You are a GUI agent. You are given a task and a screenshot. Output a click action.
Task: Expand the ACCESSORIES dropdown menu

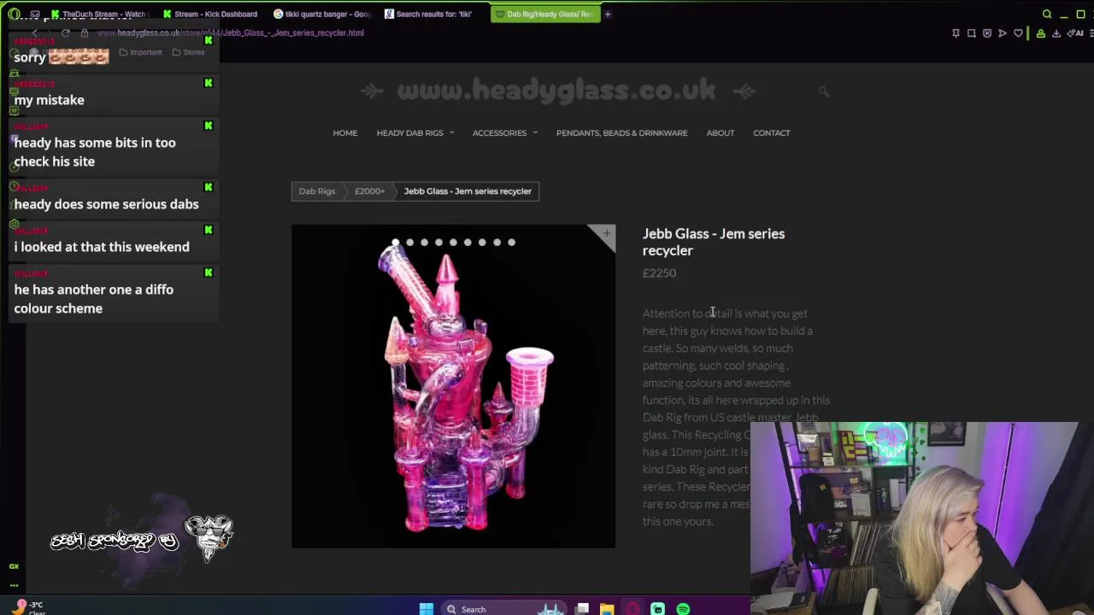pos(505,132)
